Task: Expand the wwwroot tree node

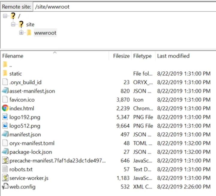Action: [21, 33]
